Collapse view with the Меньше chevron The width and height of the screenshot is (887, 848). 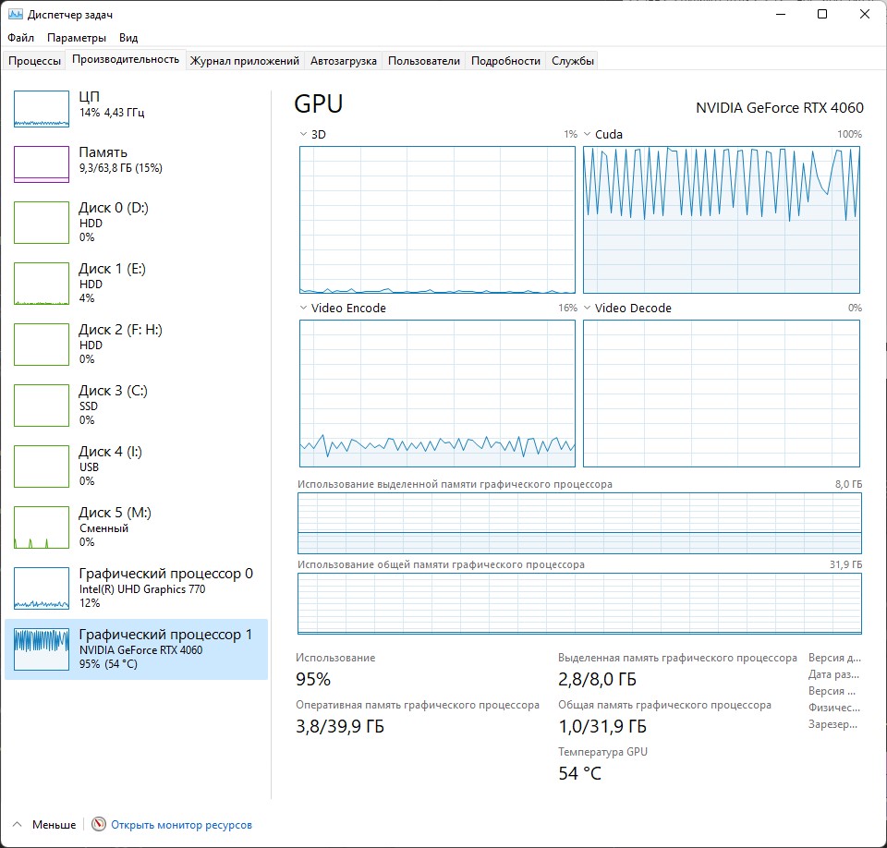18,824
